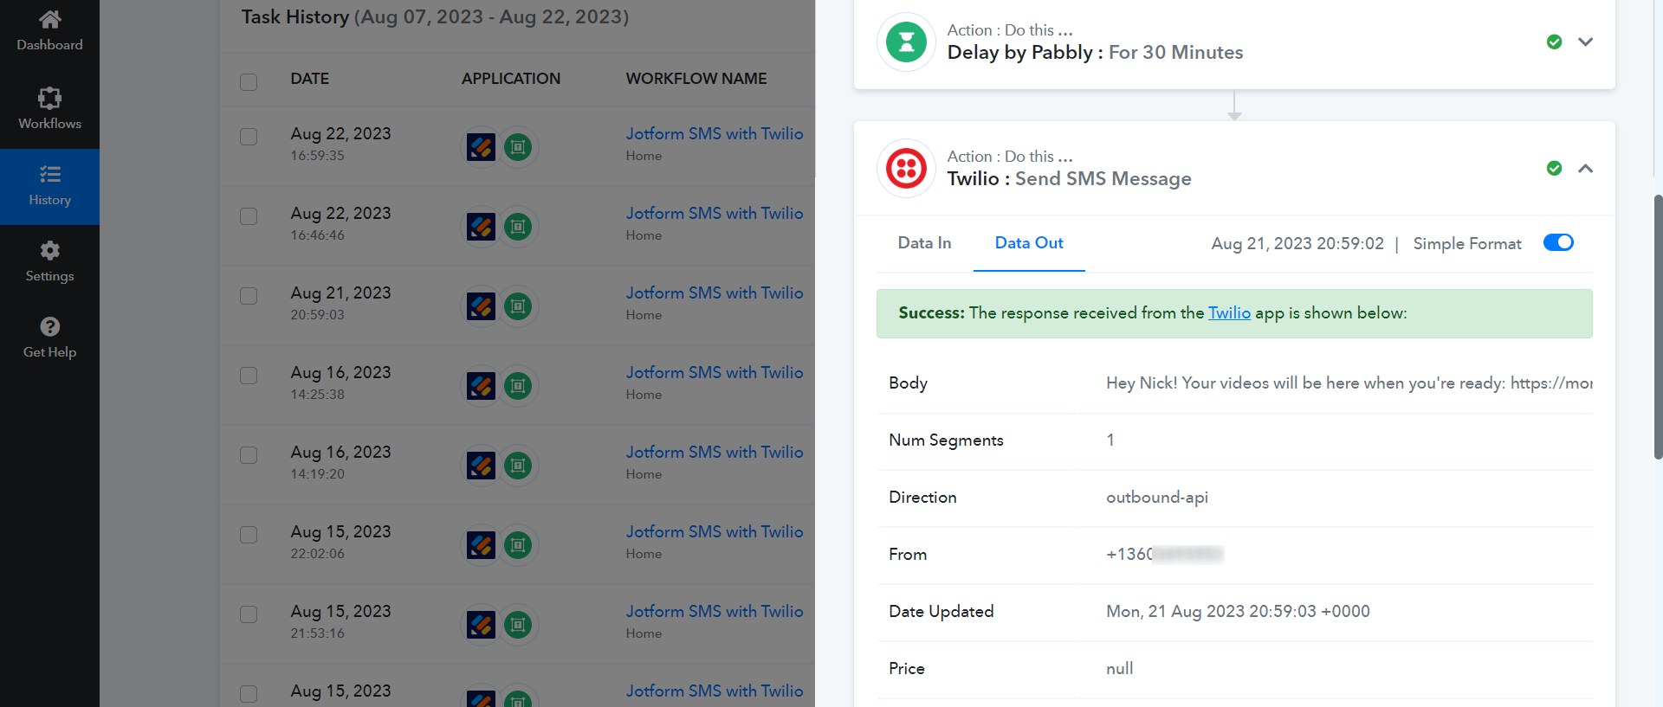Screen dimensions: 1663x707
Task: Click the DATE column header
Action: 309,79
